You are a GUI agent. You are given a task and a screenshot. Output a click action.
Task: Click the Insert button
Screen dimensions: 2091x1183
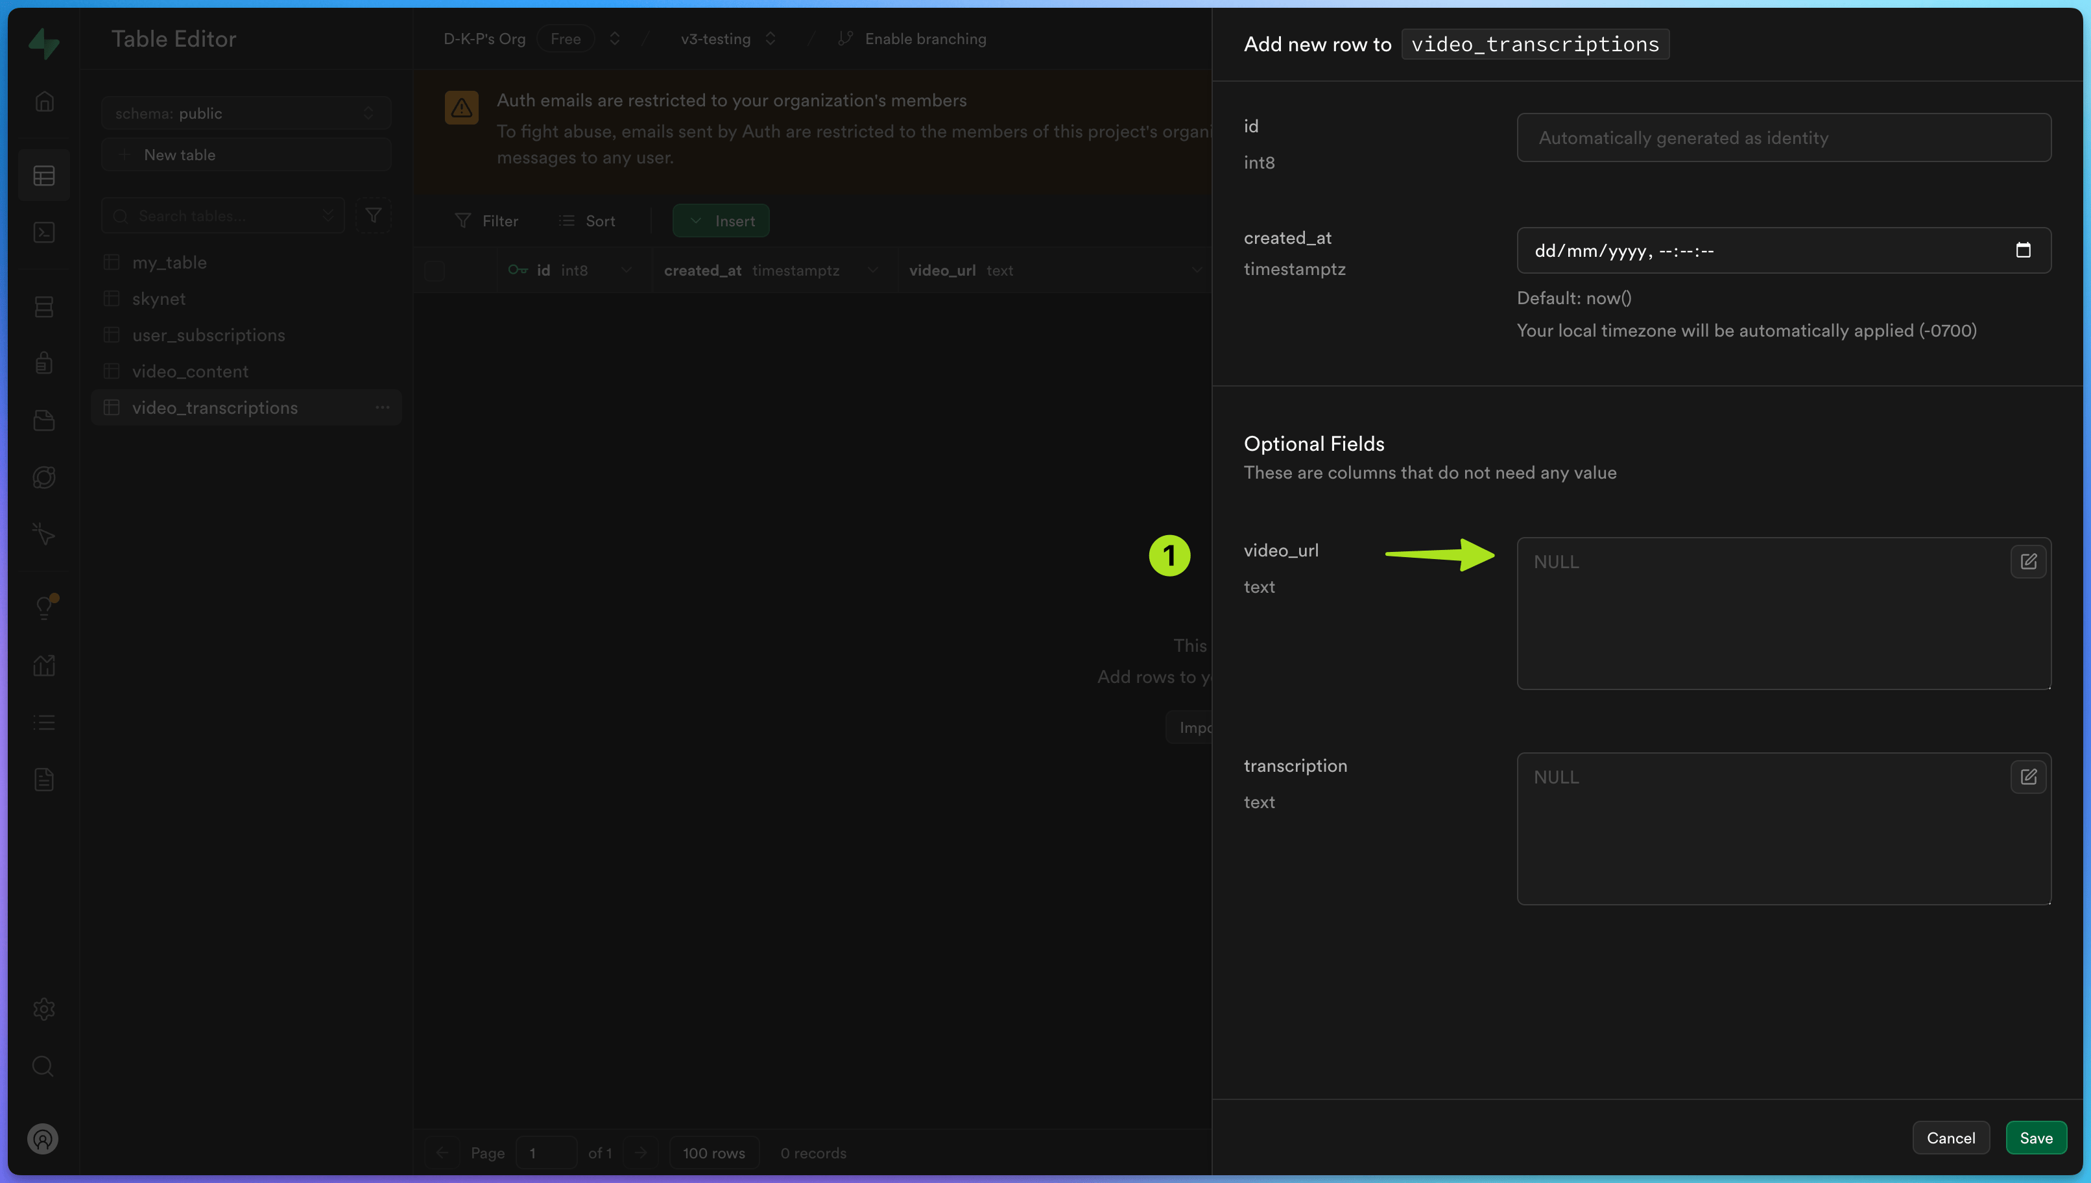tap(721, 221)
